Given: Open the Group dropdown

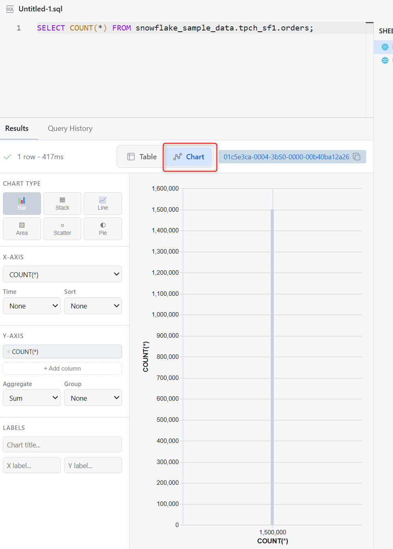Looking at the screenshot, I should click(93, 398).
